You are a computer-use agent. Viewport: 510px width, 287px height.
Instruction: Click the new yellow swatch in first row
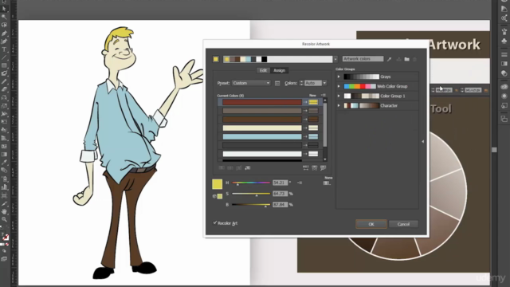pos(313,102)
